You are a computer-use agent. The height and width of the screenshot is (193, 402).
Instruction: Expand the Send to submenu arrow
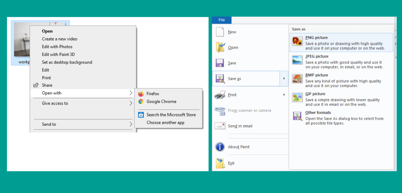pos(131,124)
